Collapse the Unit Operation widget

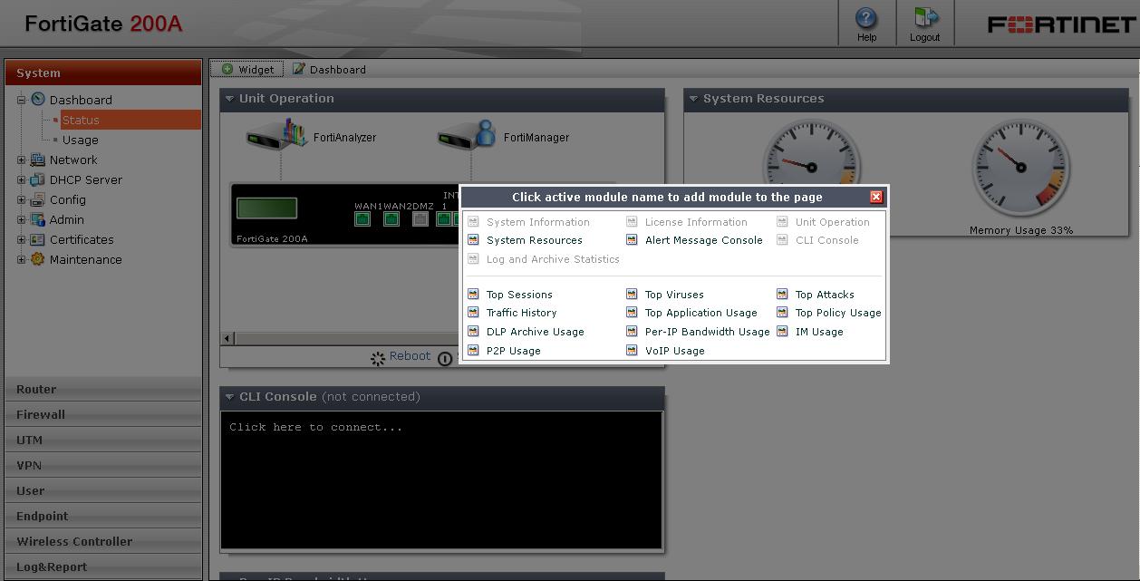229,99
